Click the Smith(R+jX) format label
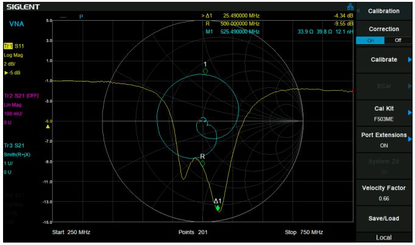Viewport: 415px width, 245px height. pos(17,155)
